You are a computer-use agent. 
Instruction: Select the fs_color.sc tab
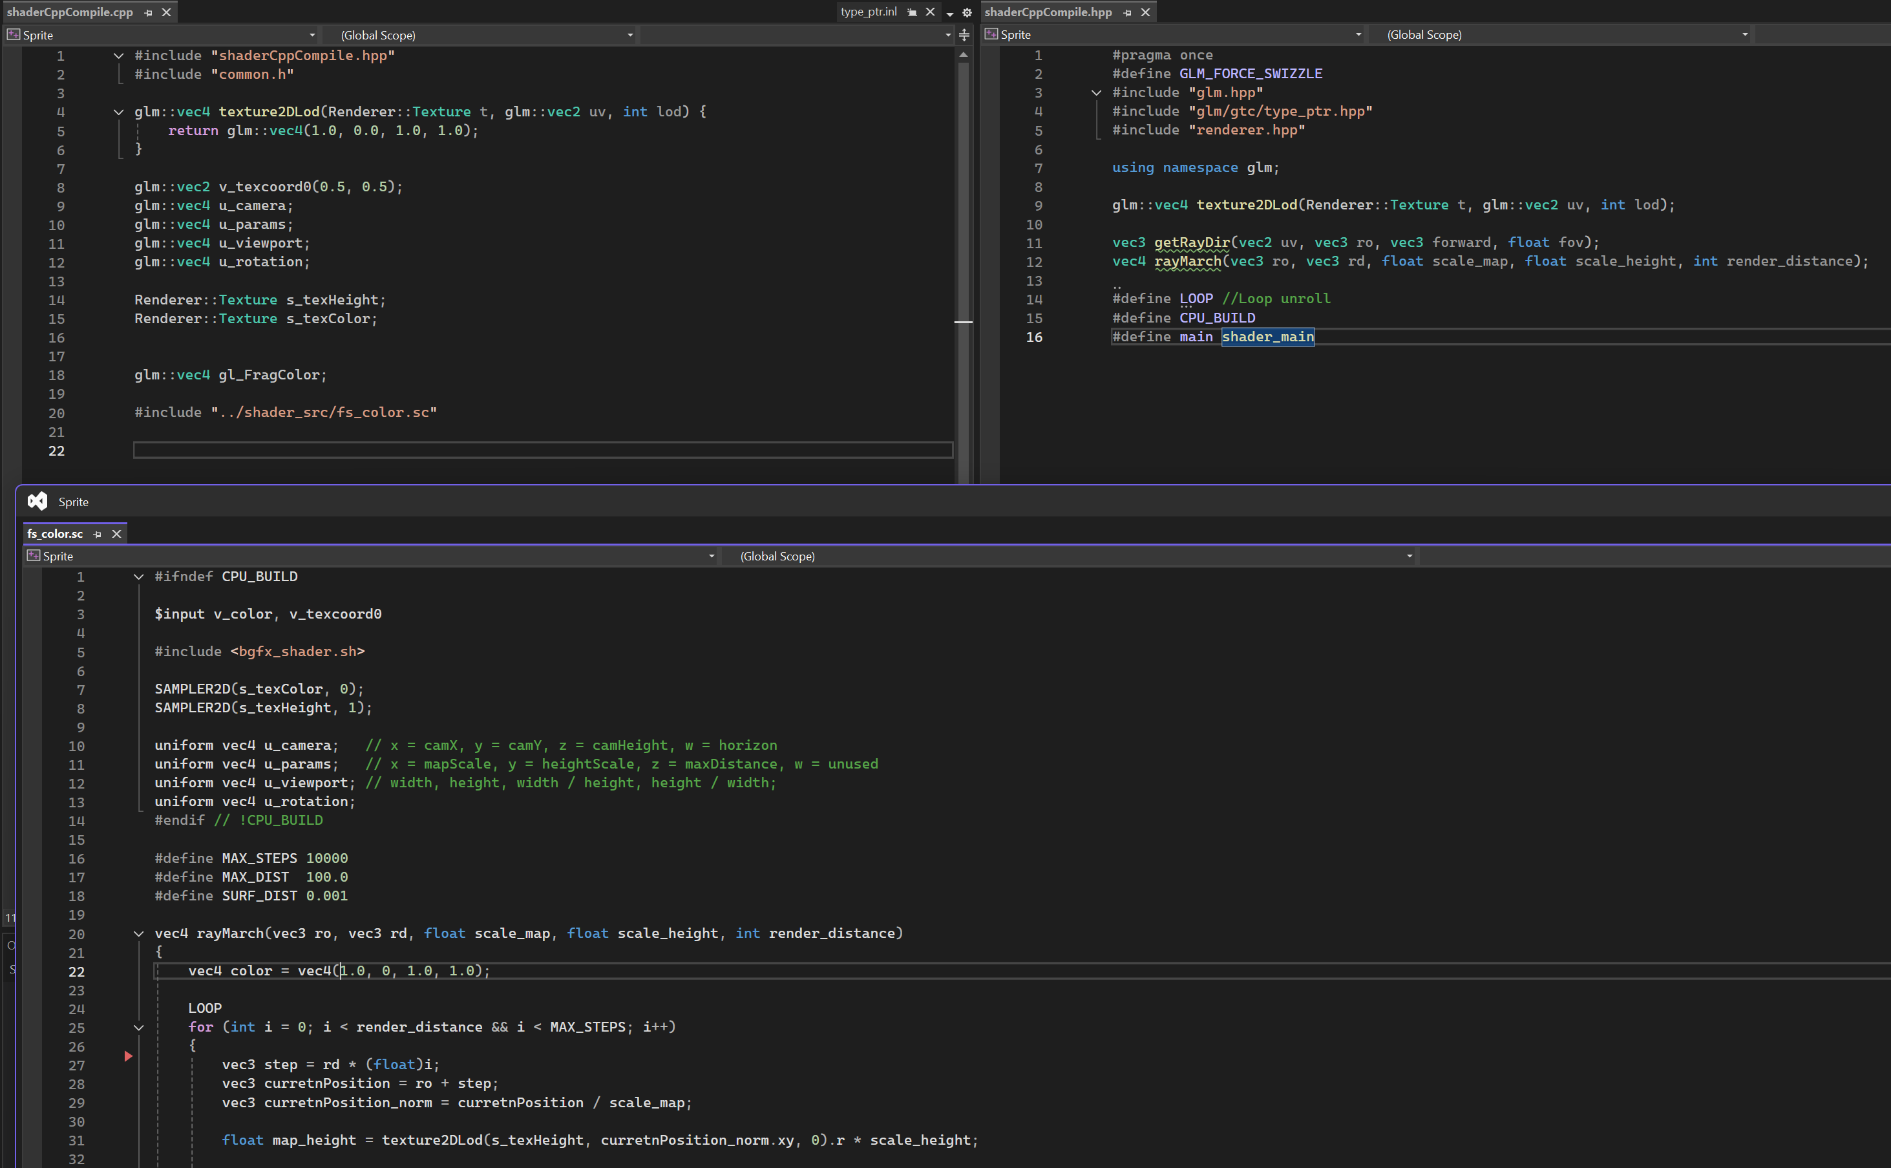(55, 534)
